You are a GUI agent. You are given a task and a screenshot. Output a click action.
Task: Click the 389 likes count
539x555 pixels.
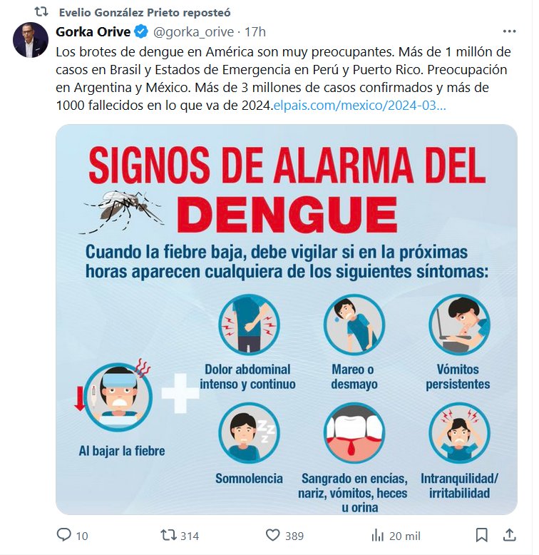(294, 536)
